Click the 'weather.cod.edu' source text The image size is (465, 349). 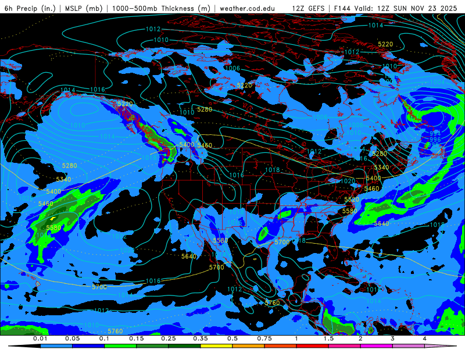(248, 8)
